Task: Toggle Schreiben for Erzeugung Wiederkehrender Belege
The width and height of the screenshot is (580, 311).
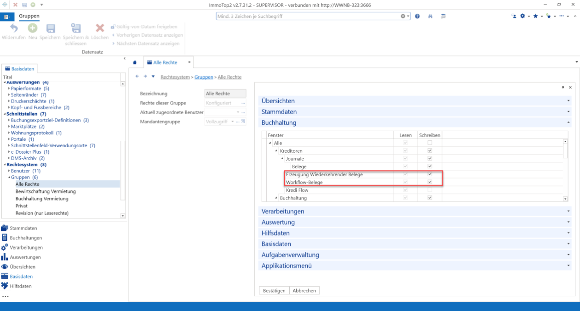Action: click(x=430, y=174)
